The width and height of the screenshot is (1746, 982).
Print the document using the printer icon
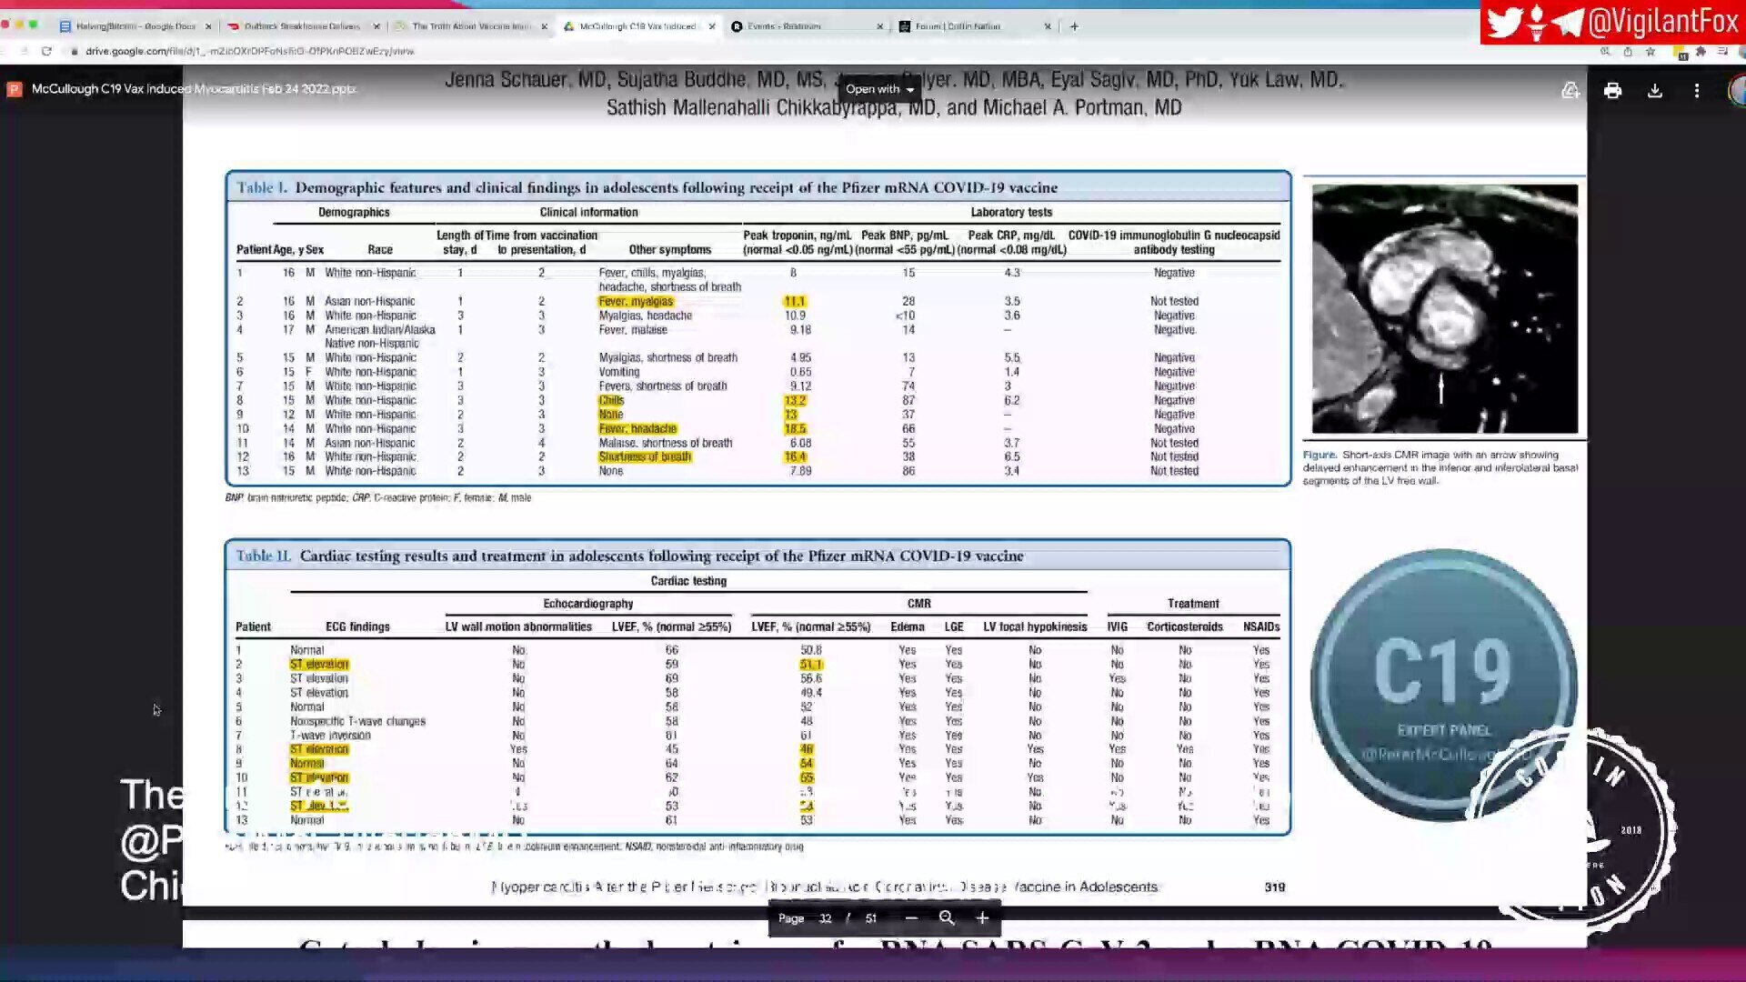tap(1612, 90)
